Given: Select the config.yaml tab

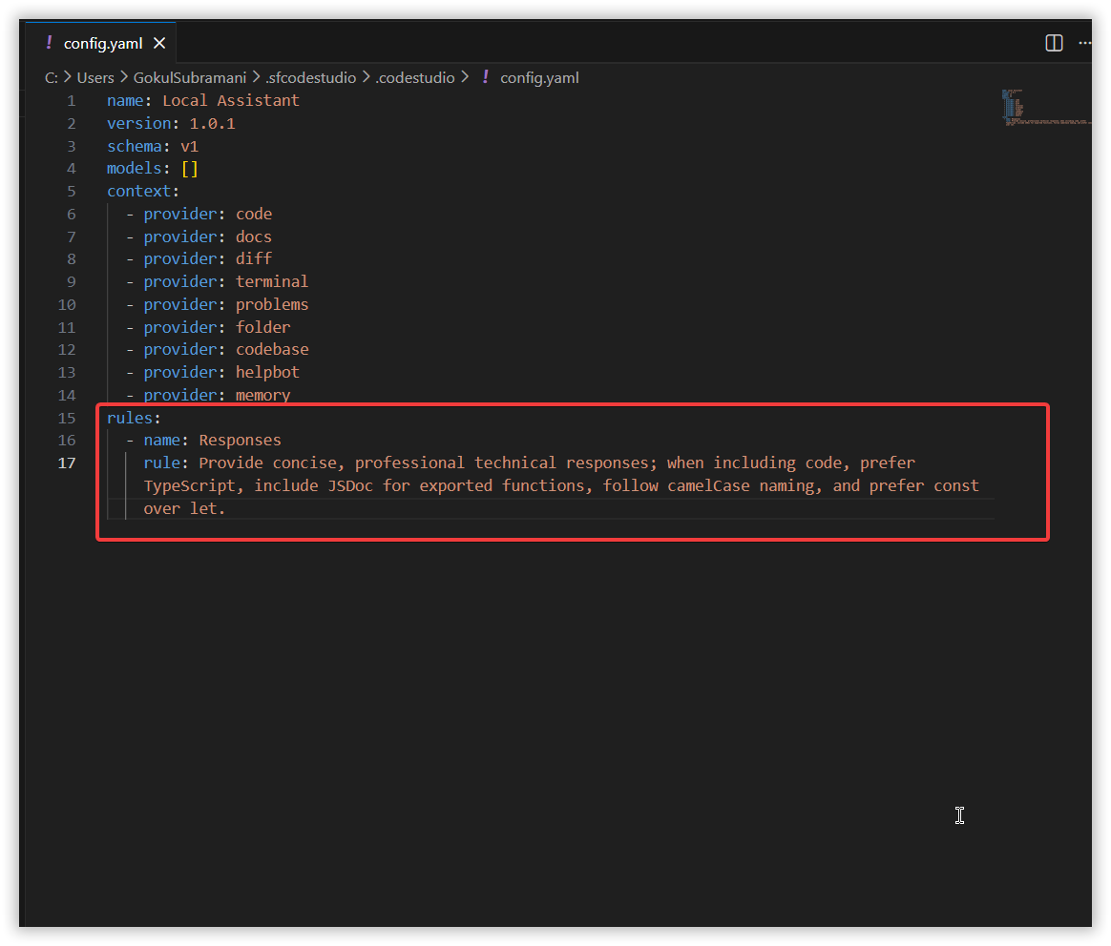Looking at the screenshot, I should pyautogui.click(x=103, y=43).
